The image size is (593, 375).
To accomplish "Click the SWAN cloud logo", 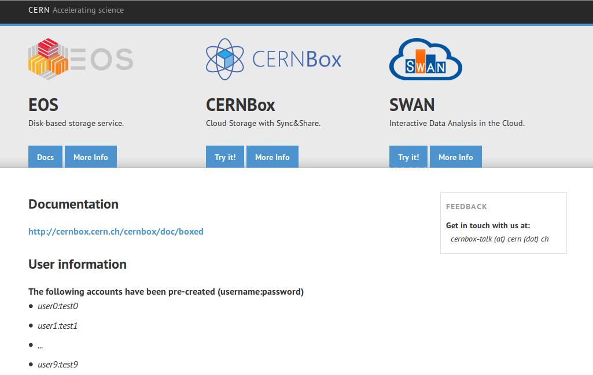I will (425, 59).
